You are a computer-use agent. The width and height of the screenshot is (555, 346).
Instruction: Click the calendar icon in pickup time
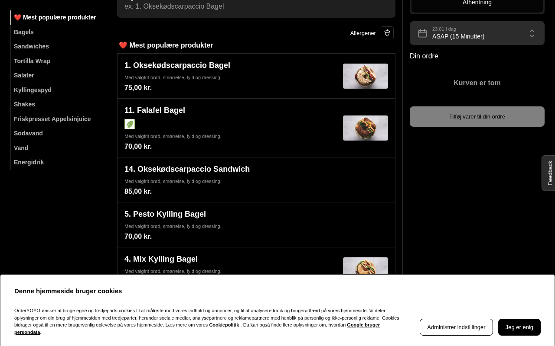(422, 33)
